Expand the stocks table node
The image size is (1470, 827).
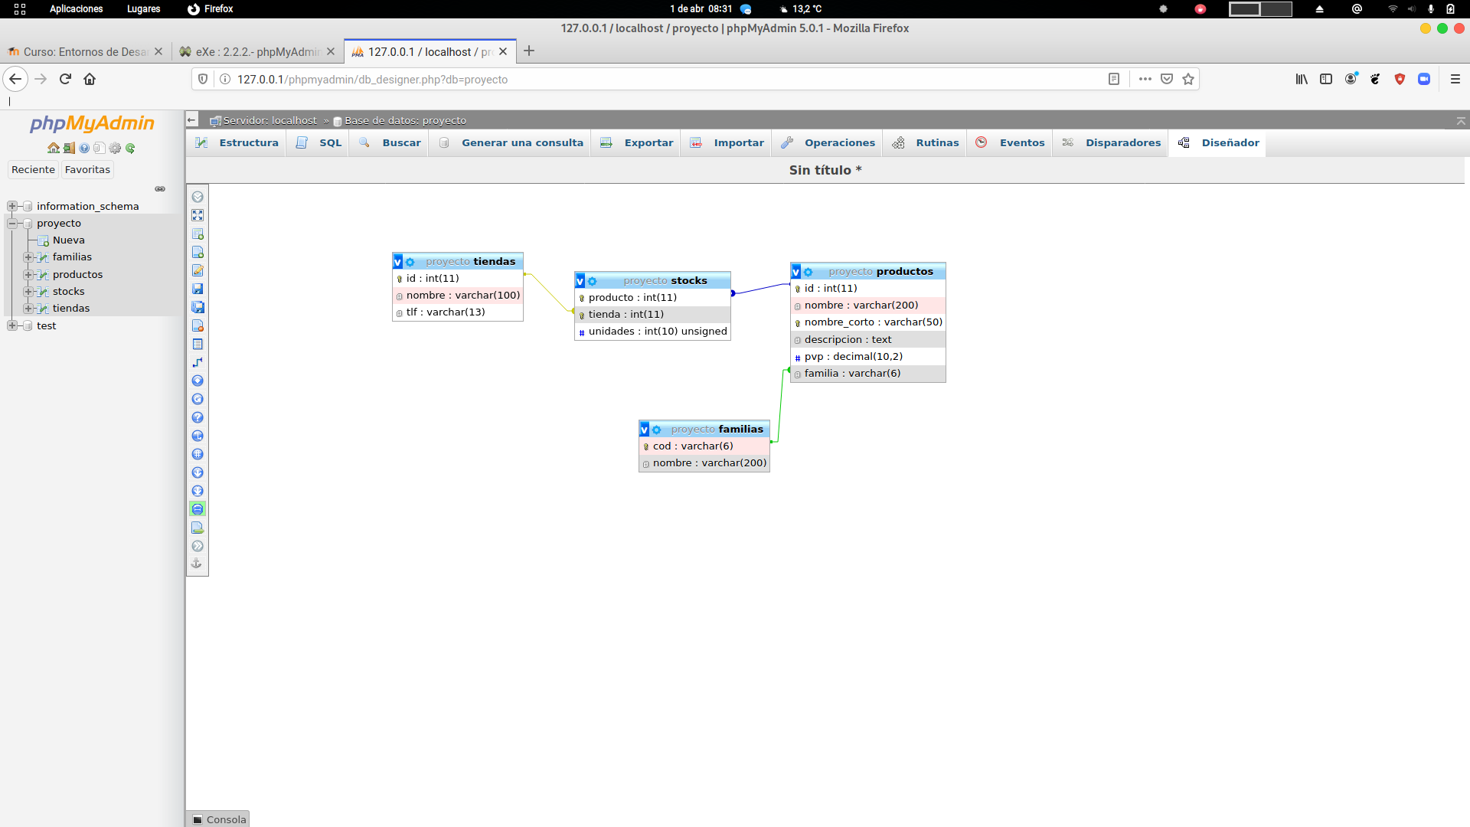[28, 292]
